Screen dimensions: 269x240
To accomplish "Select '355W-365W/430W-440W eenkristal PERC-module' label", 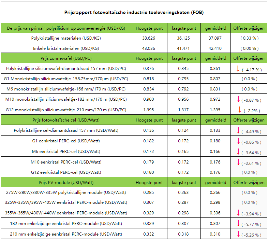I will pyautogui.click(x=66, y=213).
